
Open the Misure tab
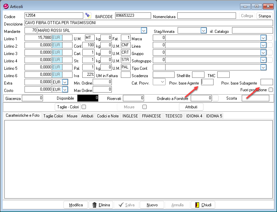coord(72,116)
